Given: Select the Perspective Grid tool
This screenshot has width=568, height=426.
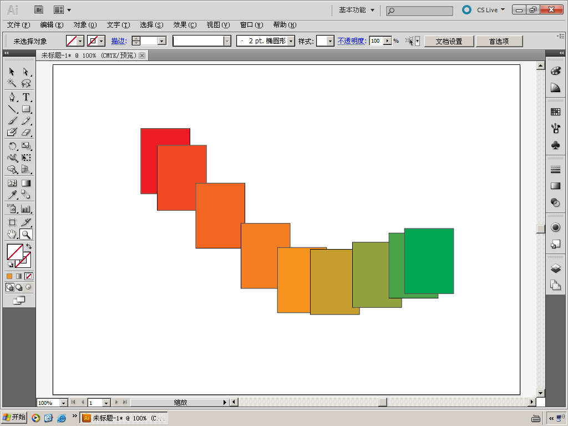Looking at the screenshot, I should 26,169.
